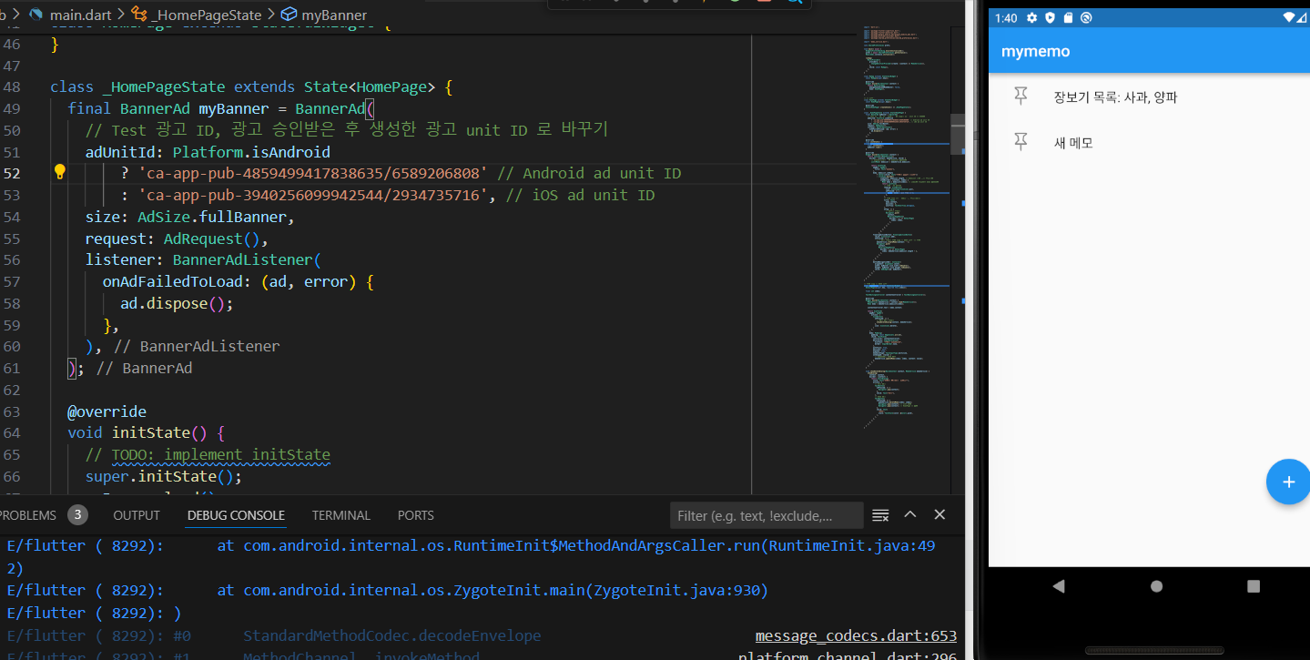Maximize the panel with the up chevron
The image size is (1310, 660).
click(x=909, y=514)
